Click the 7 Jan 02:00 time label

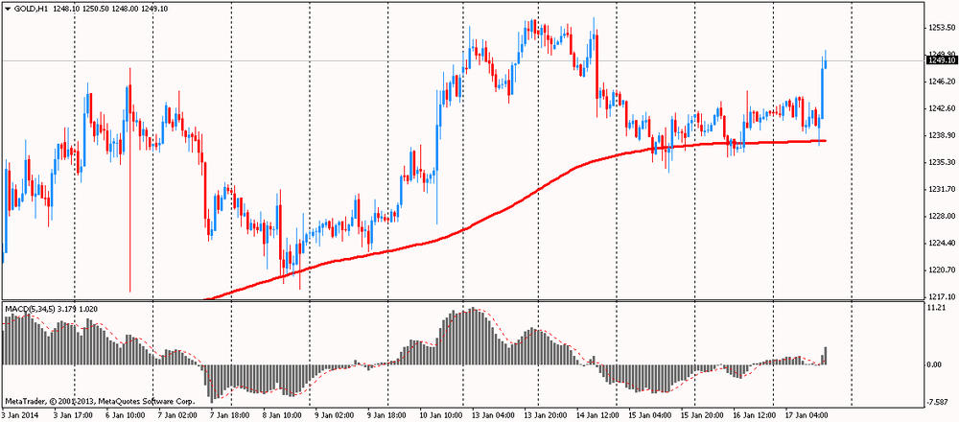[177, 414]
